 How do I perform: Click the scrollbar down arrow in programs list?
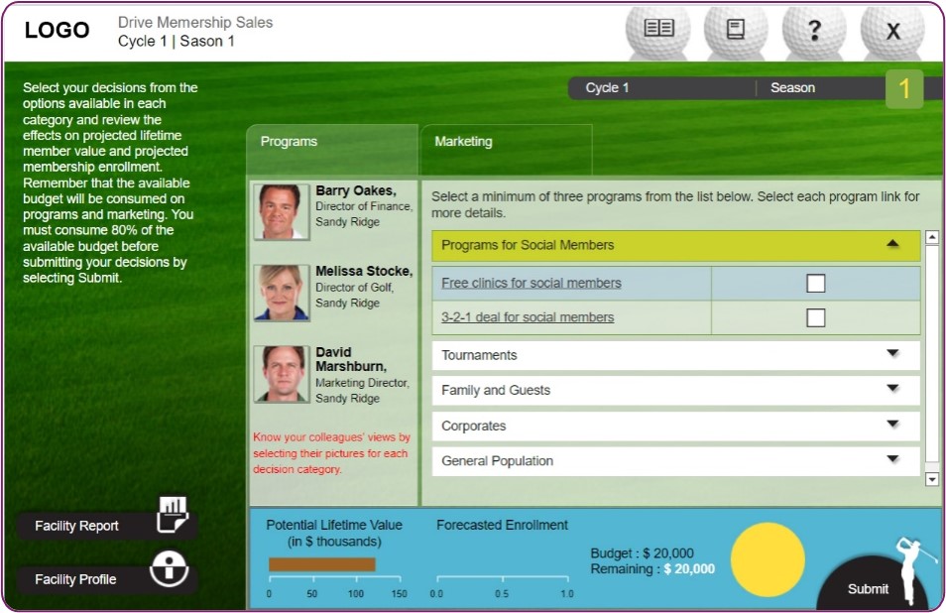tap(931, 480)
